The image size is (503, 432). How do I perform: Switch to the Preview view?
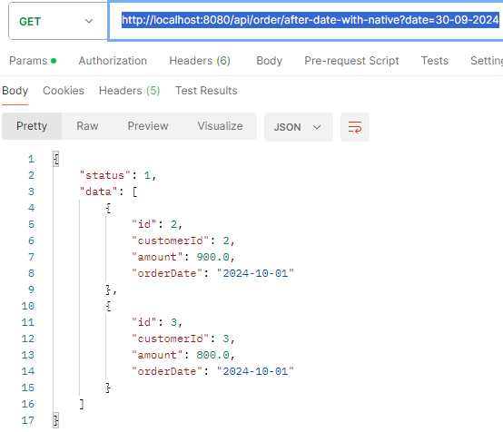click(x=148, y=126)
